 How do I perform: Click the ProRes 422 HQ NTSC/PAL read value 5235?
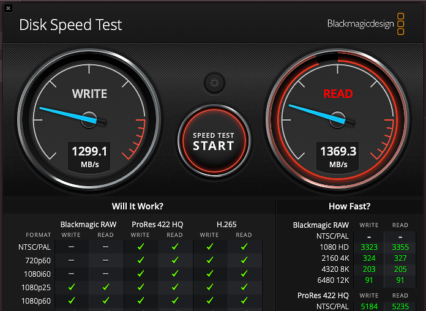[400, 307]
